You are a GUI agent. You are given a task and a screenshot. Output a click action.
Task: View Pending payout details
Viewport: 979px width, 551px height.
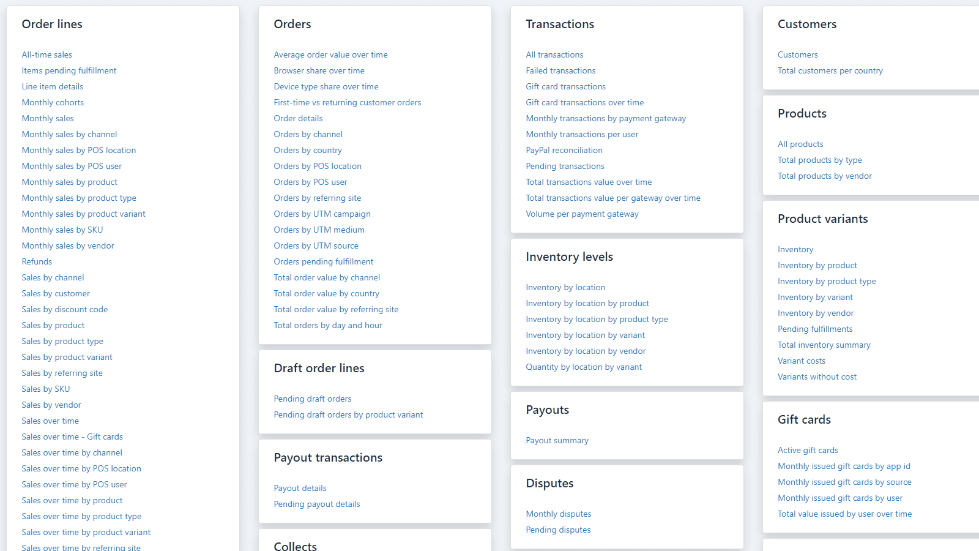tap(316, 504)
